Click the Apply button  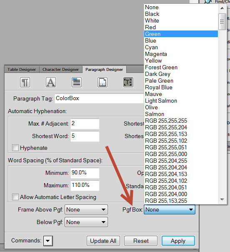click(178, 241)
